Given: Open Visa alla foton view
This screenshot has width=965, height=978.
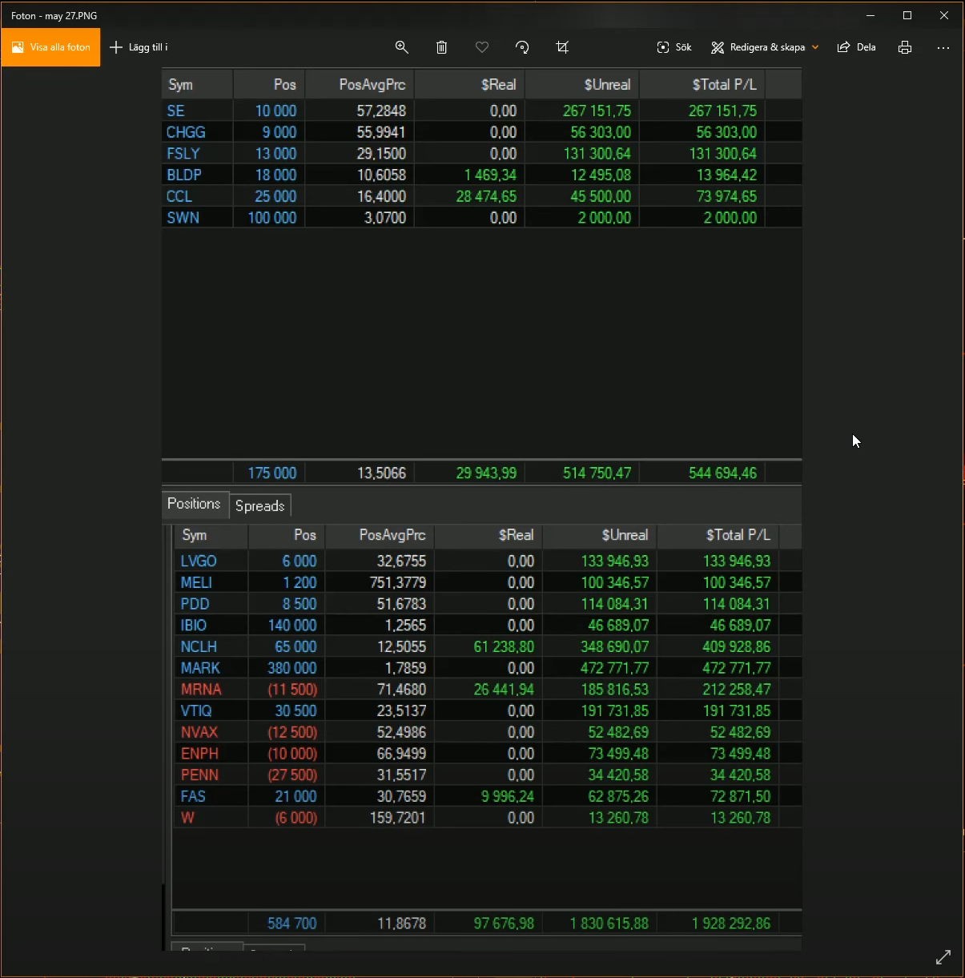Looking at the screenshot, I should 51,47.
